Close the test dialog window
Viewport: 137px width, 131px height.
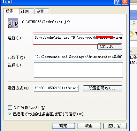click(x=125, y=2)
